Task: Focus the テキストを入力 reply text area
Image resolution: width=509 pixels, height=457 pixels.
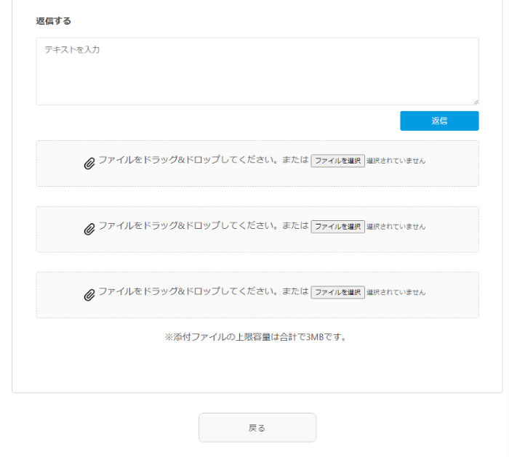Action: pos(257,71)
